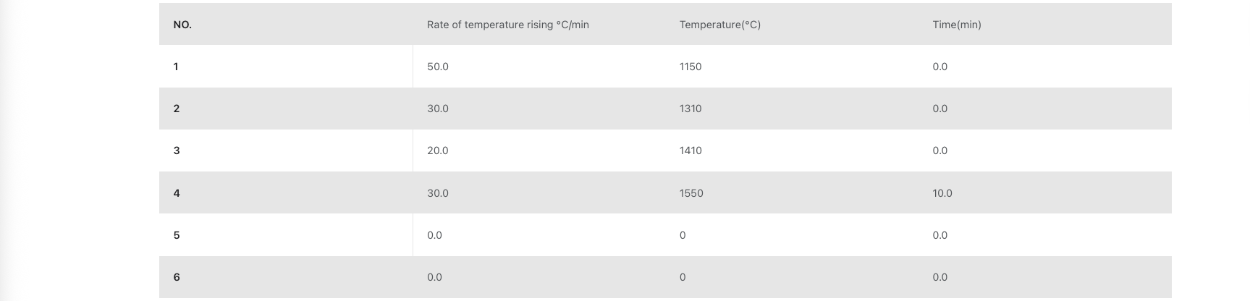Click the time value 10.0
Image resolution: width=1250 pixels, height=301 pixels.
click(942, 193)
